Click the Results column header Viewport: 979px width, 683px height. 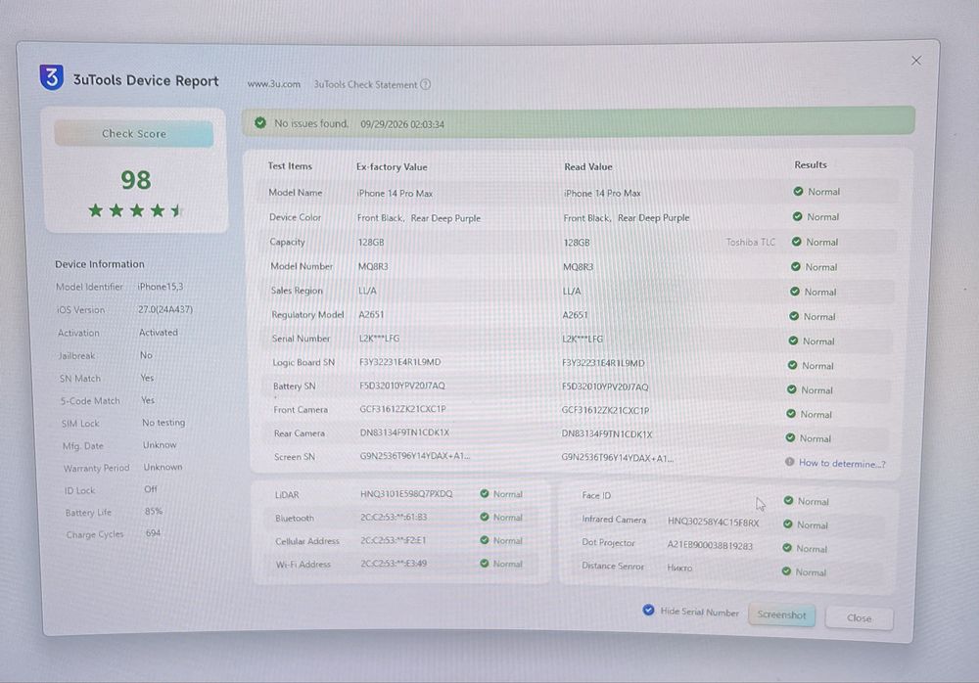[x=811, y=164]
